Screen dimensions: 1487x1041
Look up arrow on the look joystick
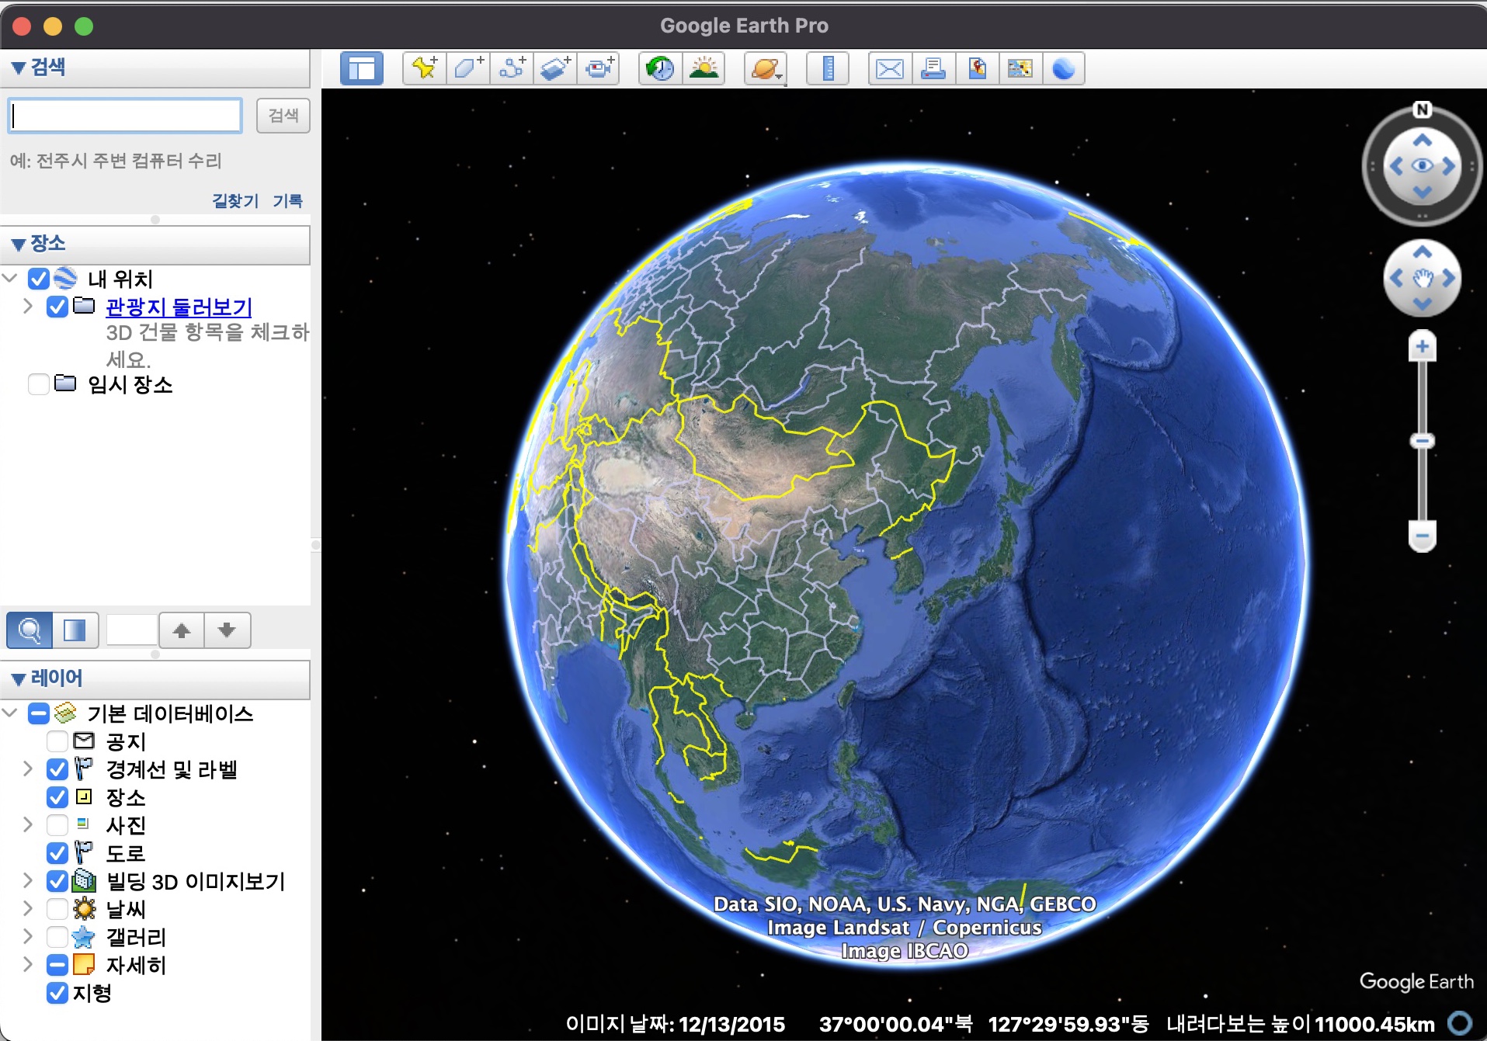tap(1422, 141)
